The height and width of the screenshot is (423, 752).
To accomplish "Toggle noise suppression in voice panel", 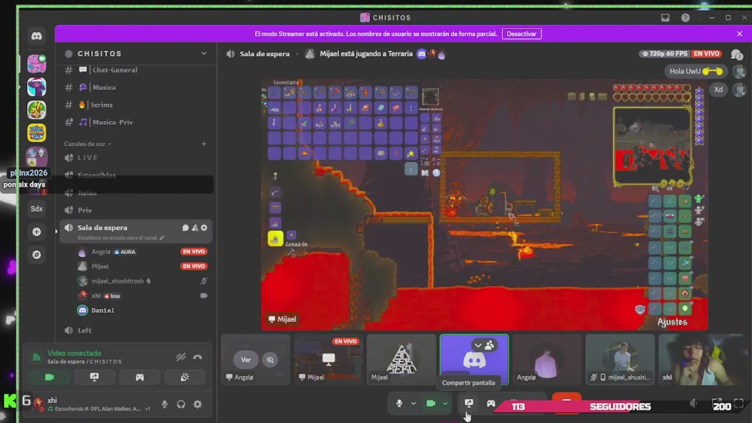I will click(x=181, y=357).
